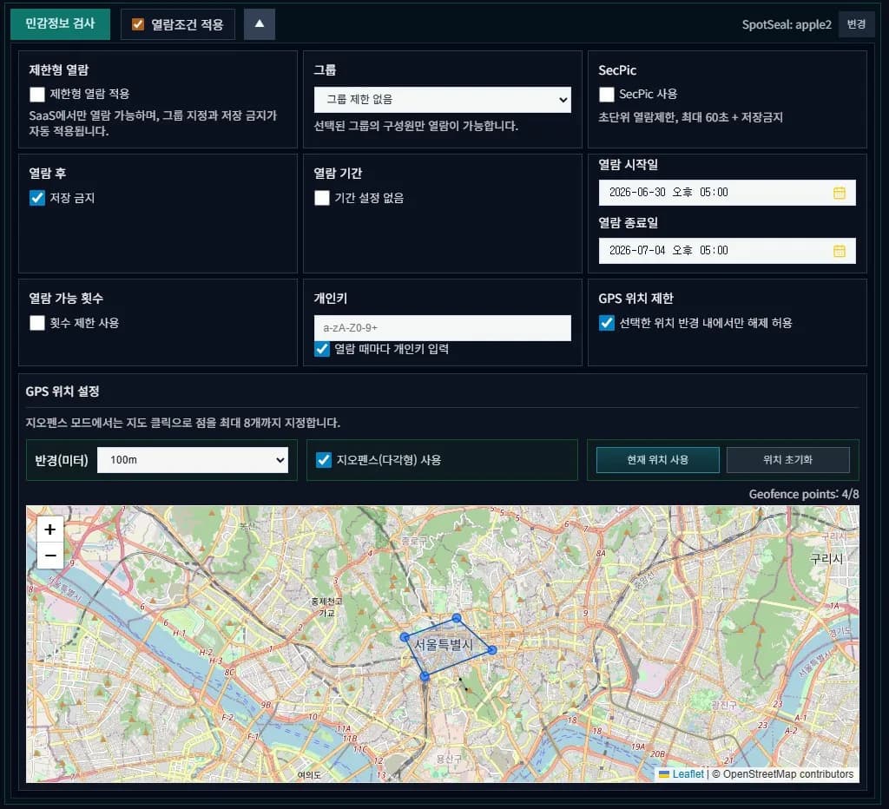Open the OpenStreetMap contributors link

coord(788,774)
